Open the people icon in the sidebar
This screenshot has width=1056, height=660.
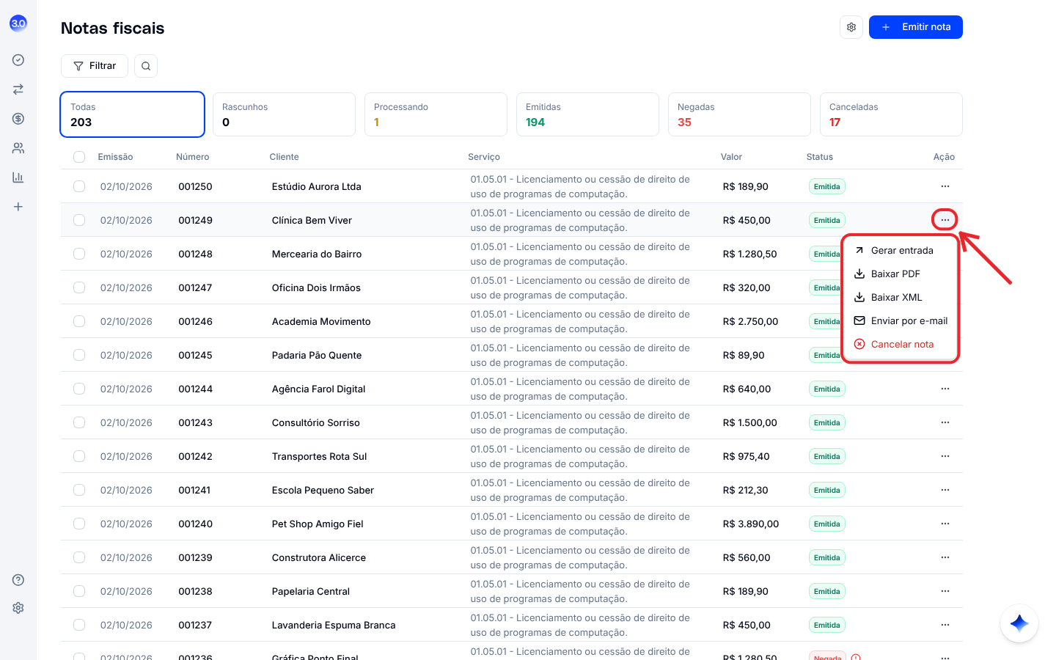coord(18,148)
